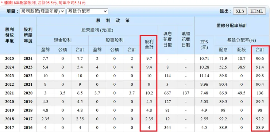The width and height of the screenshot is (270, 132).
Task: Click the 盈餘分配率統計 header
Action: coord(232,26)
